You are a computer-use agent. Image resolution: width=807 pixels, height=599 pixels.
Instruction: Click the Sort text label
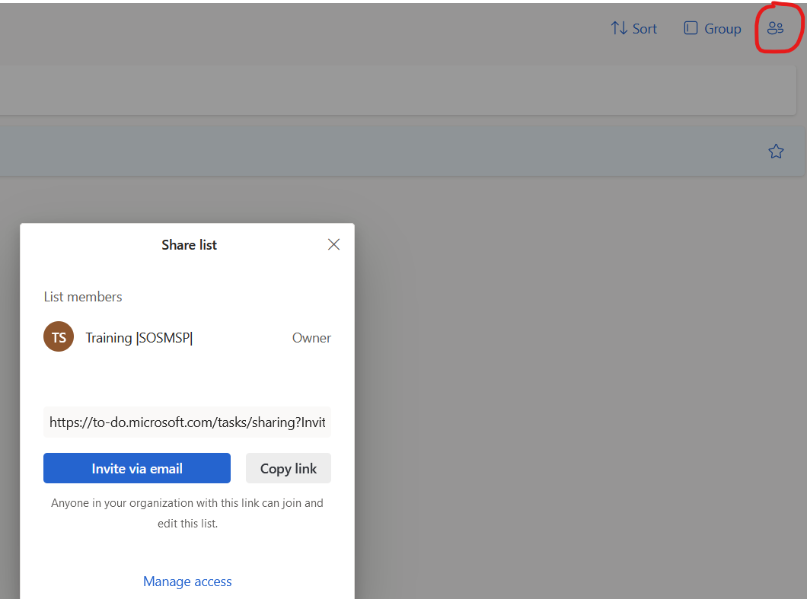pyautogui.click(x=644, y=29)
